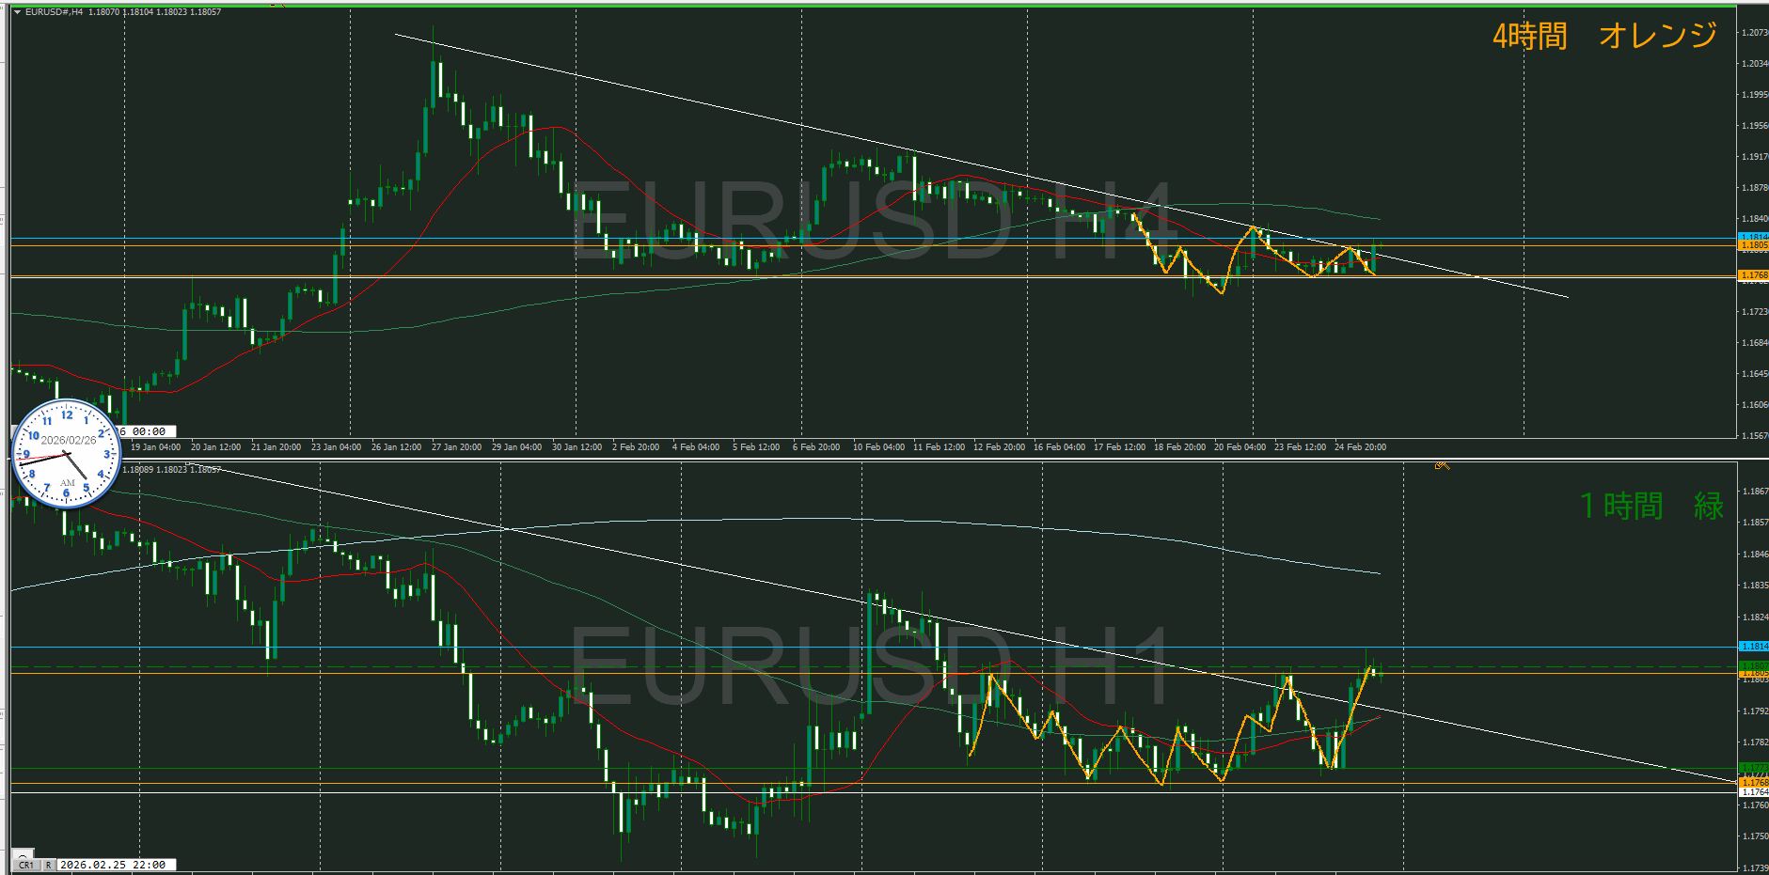Click the analog clock widget
The image size is (1769, 875).
point(67,454)
